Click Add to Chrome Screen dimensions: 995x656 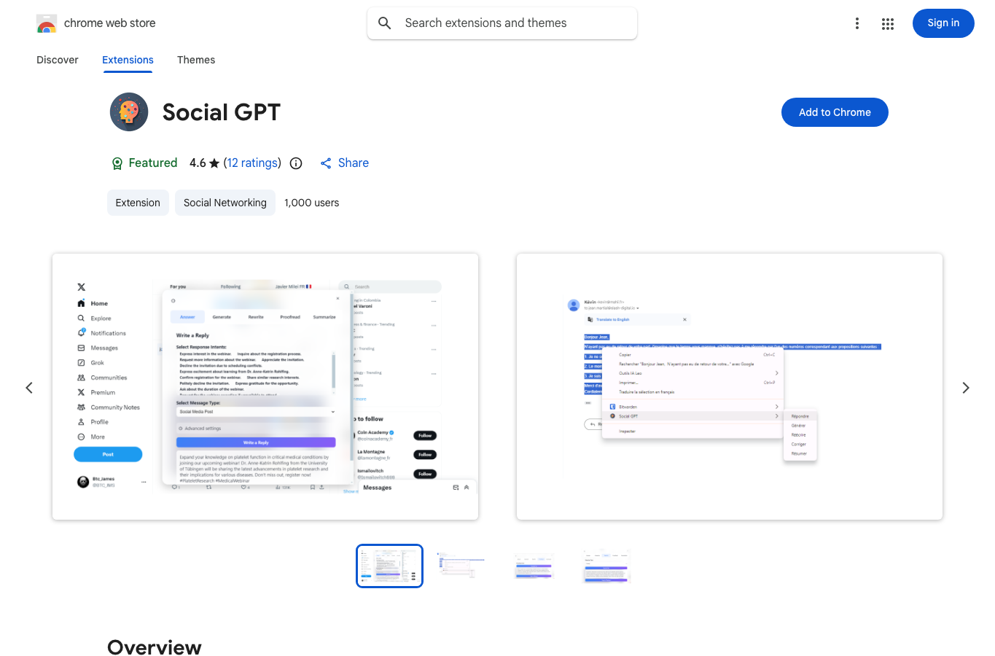835,112
